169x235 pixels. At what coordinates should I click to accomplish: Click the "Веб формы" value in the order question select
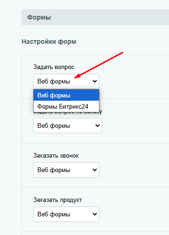click(x=54, y=126)
